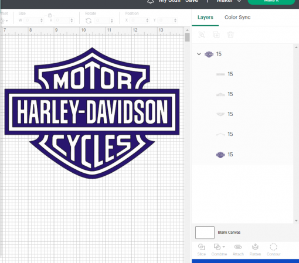
Task: Click the Group icon in Layers toolbar
Action: coord(202,35)
